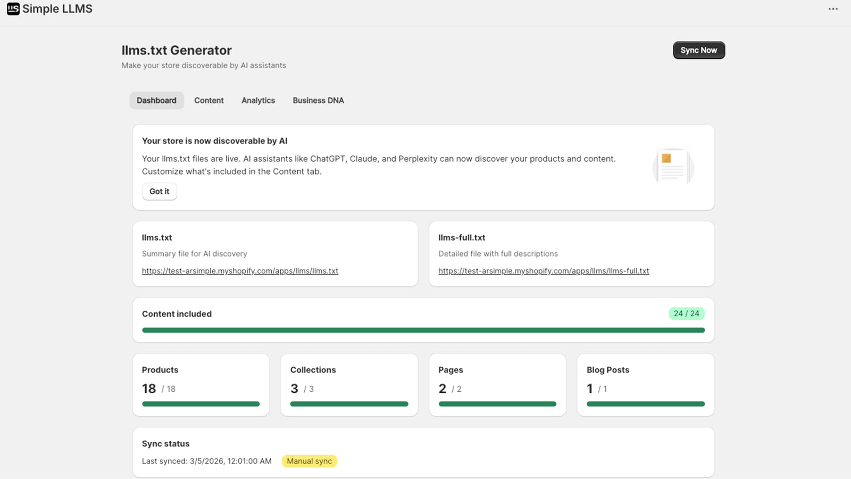The width and height of the screenshot is (851, 479).
Task: Click the Collections count card
Action: coord(349,384)
